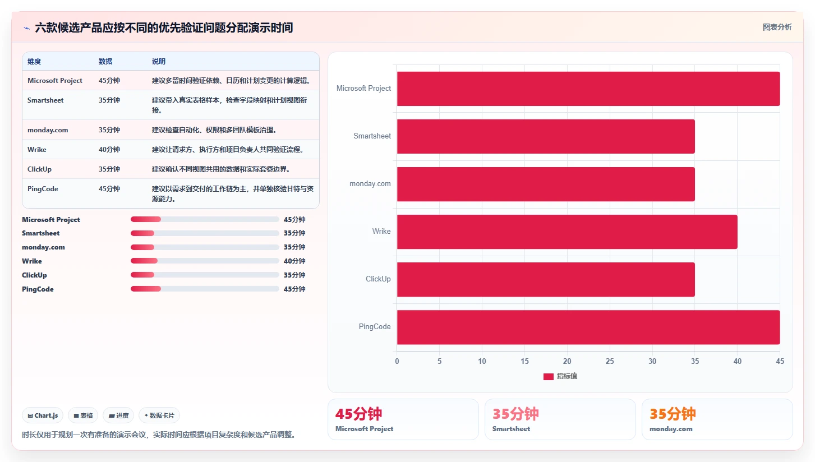The width and height of the screenshot is (815, 462).
Task: Click the Microsoft Project chart bar
Action: click(x=588, y=89)
